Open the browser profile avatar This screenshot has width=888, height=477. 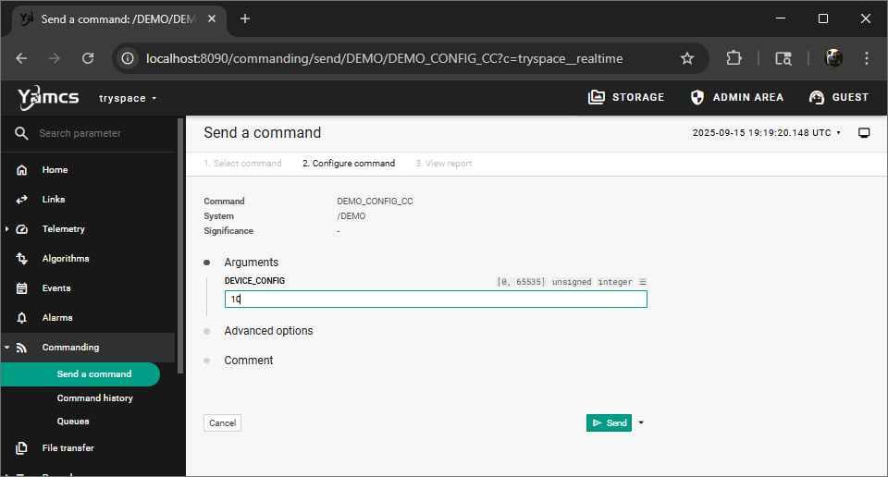click(x=833, y=58)
